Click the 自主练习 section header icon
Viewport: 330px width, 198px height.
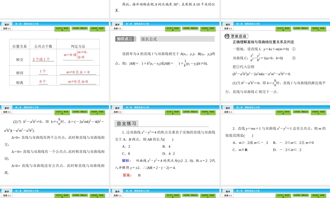click(127, 123)
